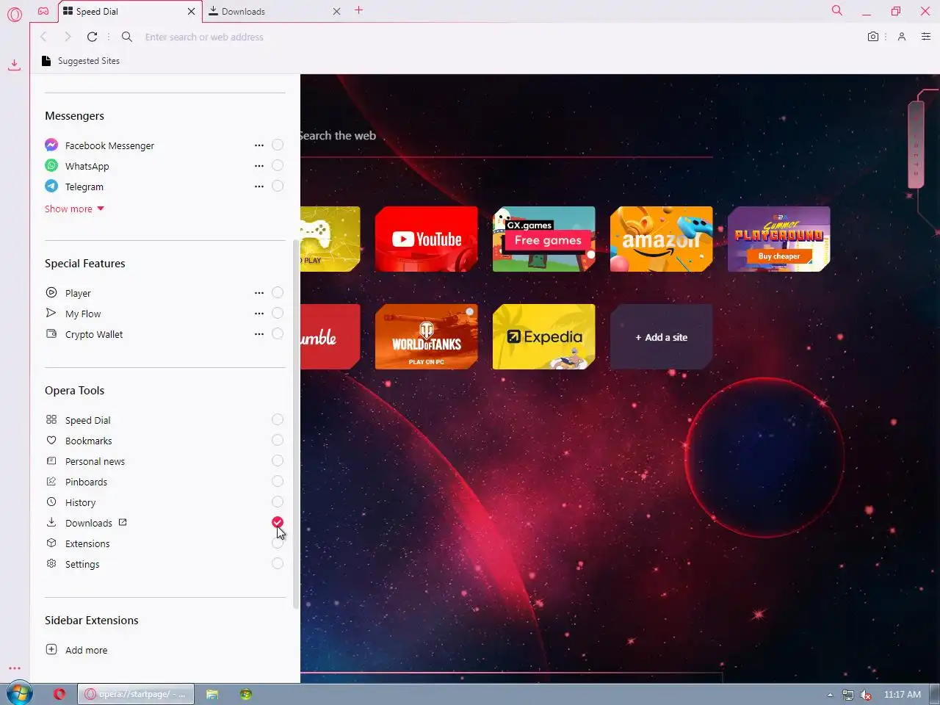Open Crypto Wallet options dots
The height and width of the screenshot is (705, 940).
click(x=259, y=334)
